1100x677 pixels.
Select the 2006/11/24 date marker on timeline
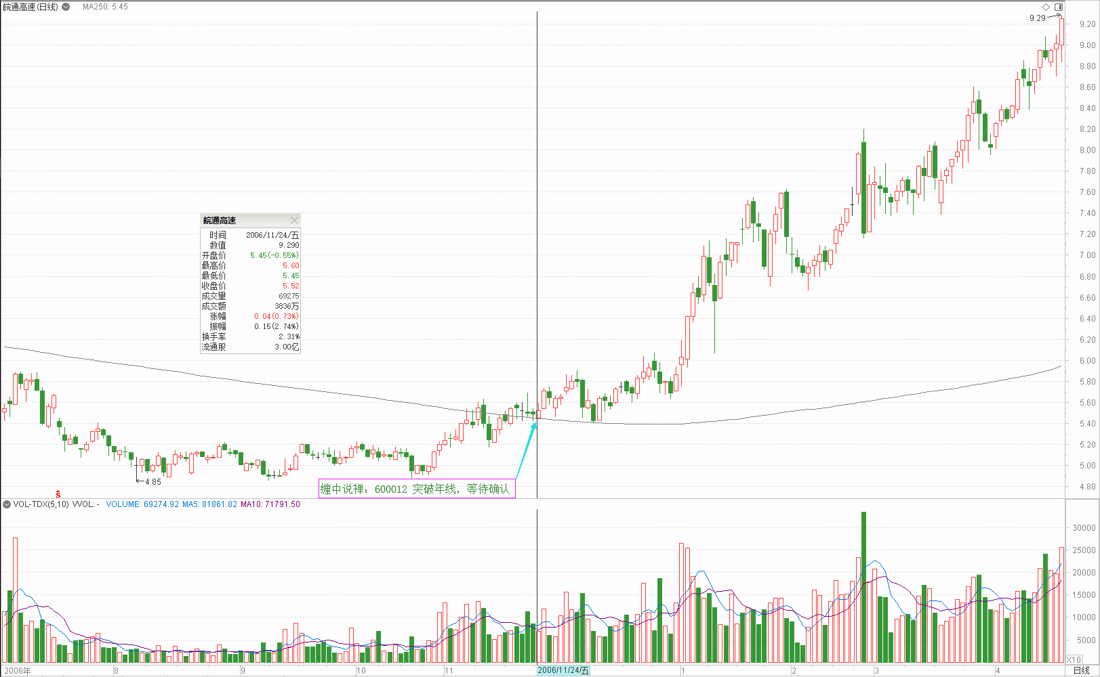pos(563,670)
